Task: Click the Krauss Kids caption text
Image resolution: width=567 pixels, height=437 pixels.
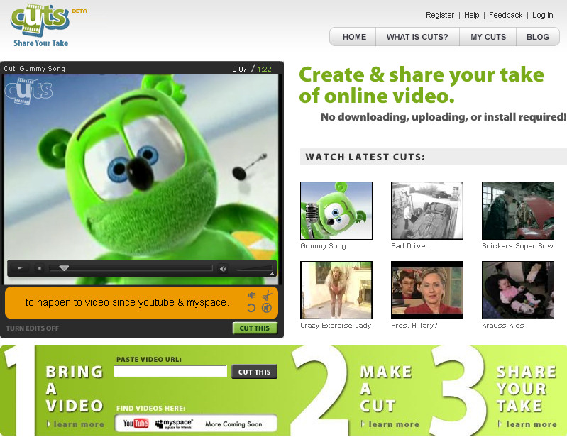Action: click(x=502, y=326)
